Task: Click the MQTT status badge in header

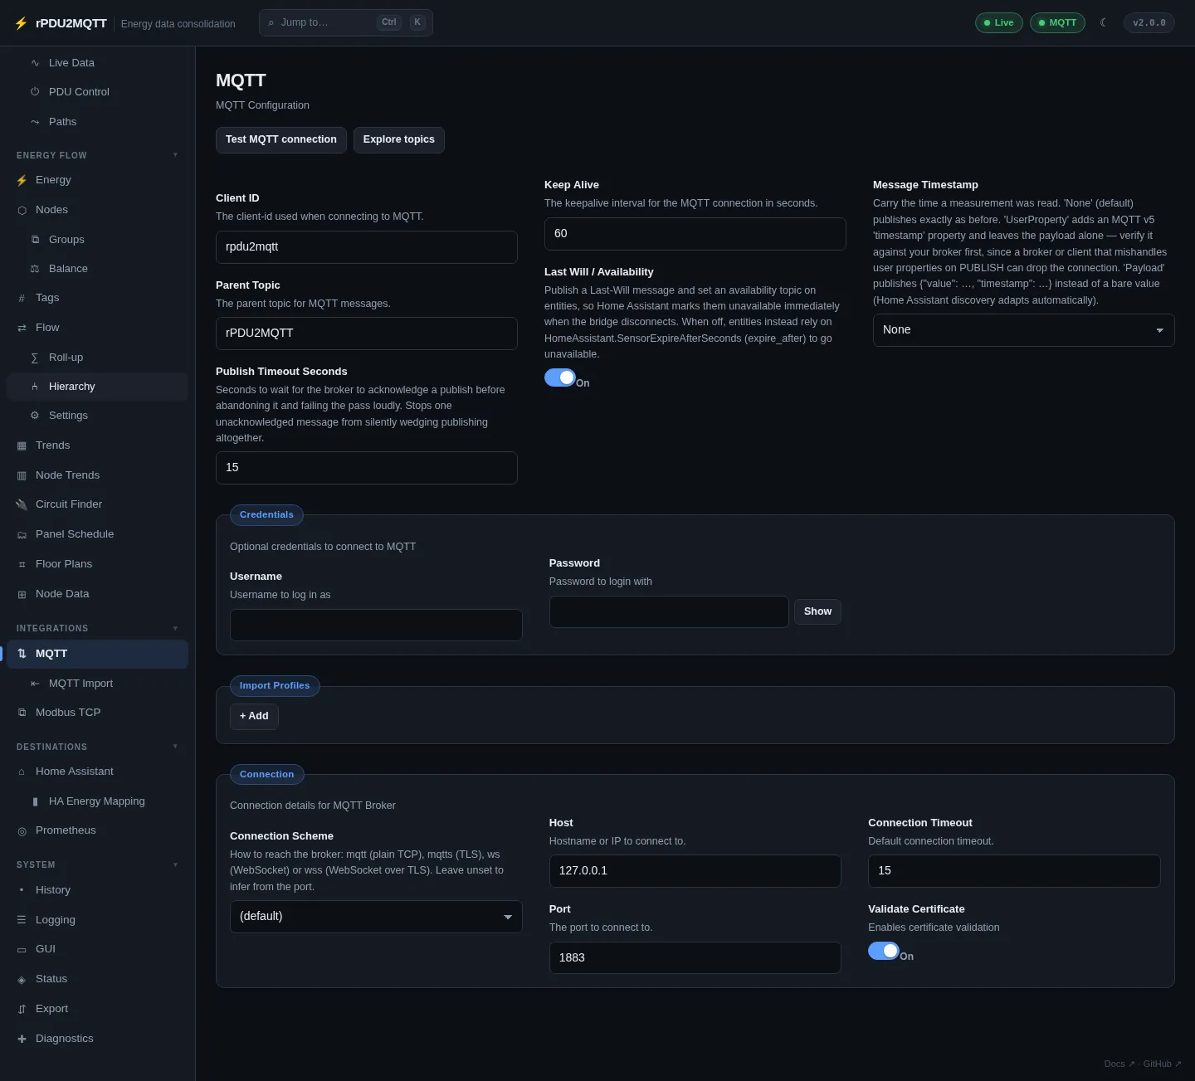Action: (x=1057, y=22)
